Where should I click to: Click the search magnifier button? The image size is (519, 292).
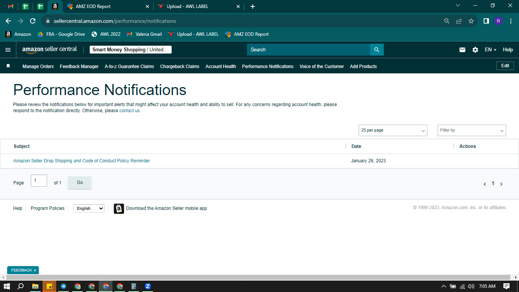(x=377, y=50)
